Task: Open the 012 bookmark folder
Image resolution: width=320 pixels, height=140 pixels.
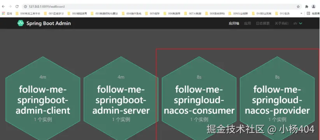Action: 282,14
